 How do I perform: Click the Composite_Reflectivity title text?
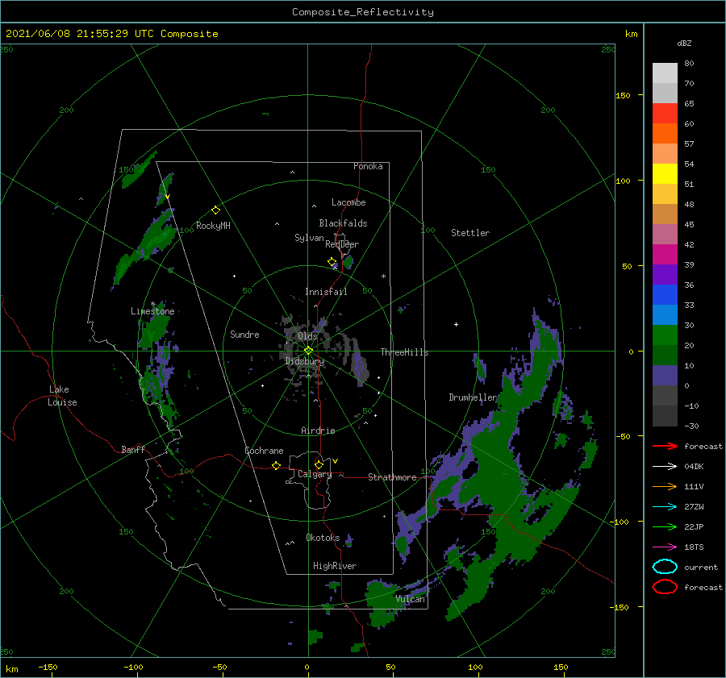click(x=362, y=11)
